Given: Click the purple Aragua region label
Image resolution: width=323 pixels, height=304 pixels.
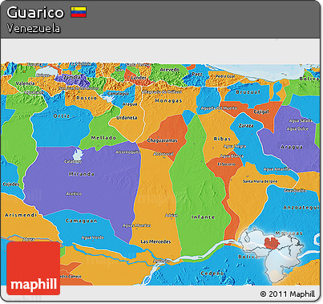Looking at the screenshot, I should pyautogui.click(x=292, y=147).
